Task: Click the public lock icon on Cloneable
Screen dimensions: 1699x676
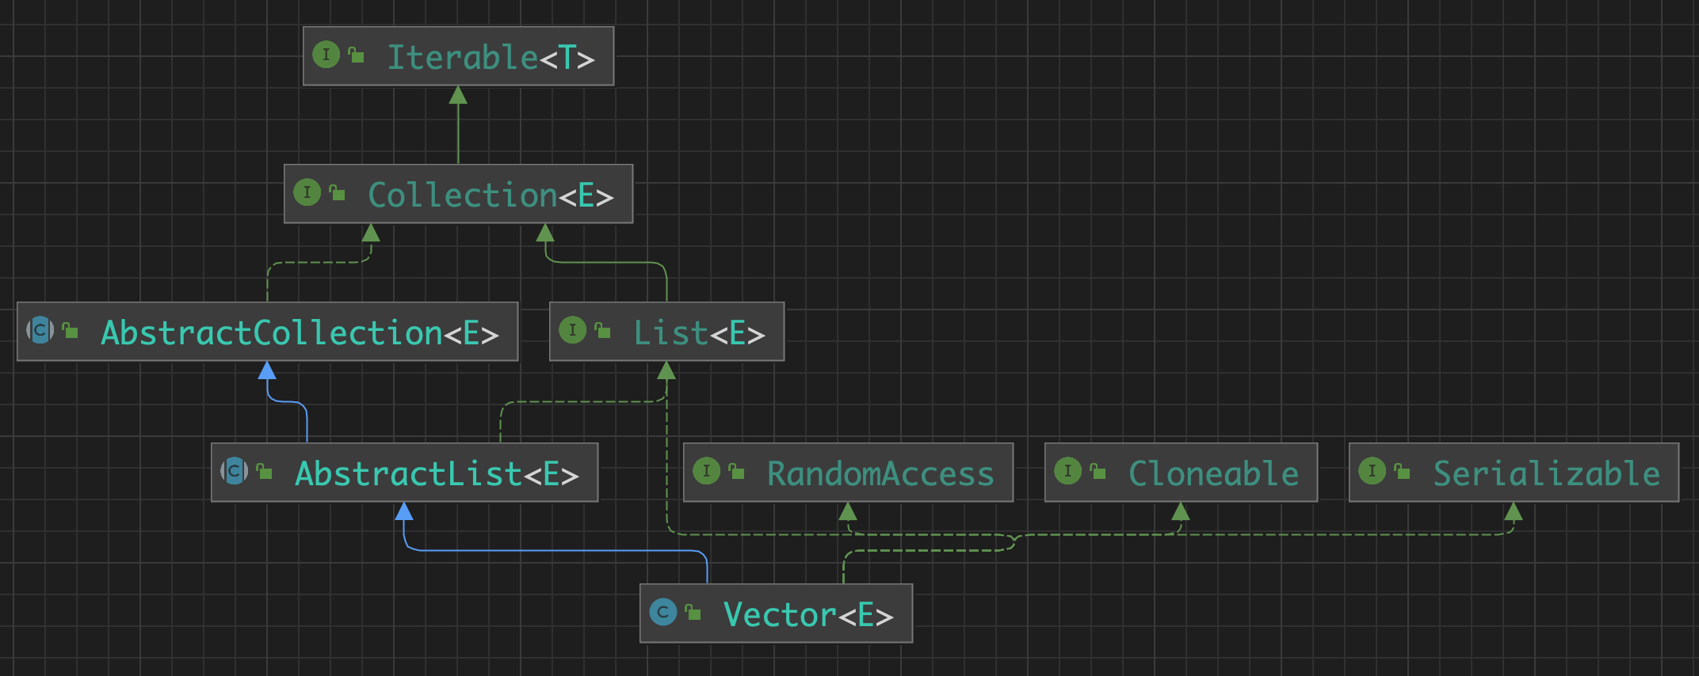Action: point(1098,471)
